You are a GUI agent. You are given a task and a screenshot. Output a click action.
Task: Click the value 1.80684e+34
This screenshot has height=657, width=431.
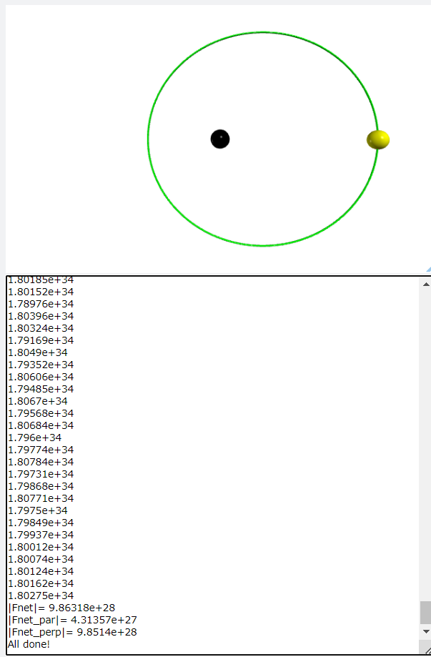(x=41, y=425)
